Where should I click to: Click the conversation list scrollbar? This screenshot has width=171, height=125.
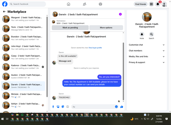point(47,57)
